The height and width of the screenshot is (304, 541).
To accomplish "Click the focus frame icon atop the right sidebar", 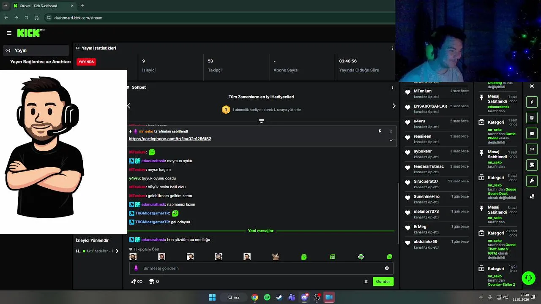I will click(532, 86).
